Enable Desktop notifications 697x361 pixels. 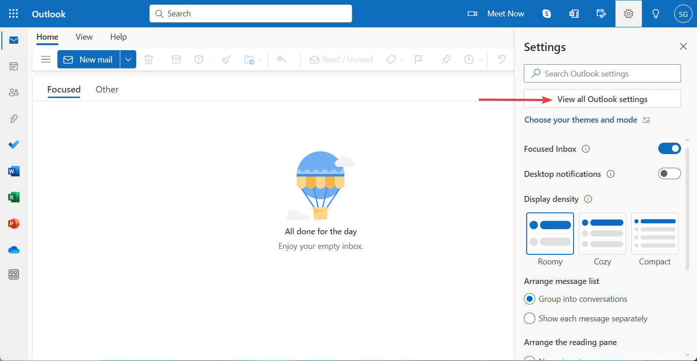pyautogui.click(x=669, y=173)
